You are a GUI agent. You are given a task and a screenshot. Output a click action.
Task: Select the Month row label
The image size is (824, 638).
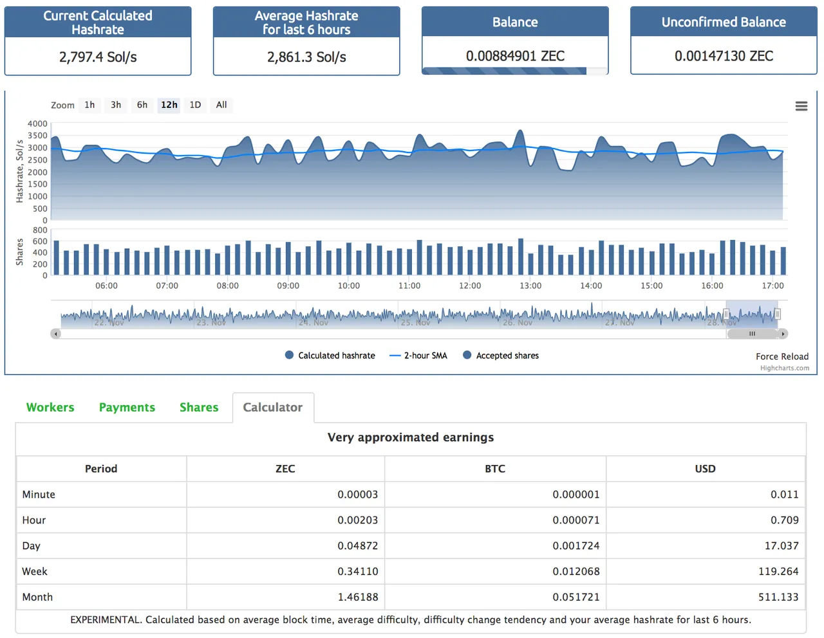pyautogui.click(x=37, y=597)
